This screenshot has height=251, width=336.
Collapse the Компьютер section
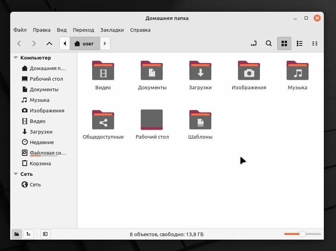[x=16, y=58]
